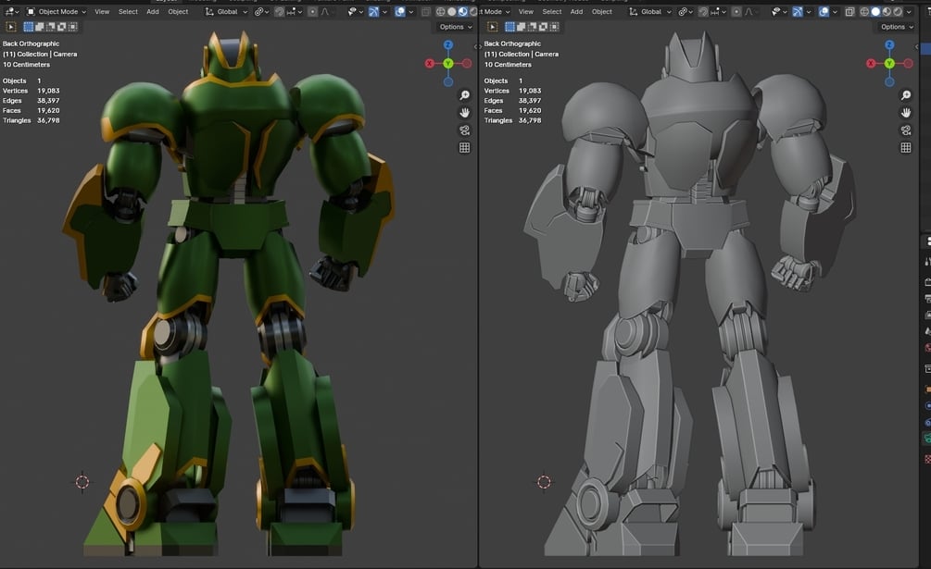The width and height of the screenshot is (931, 569).
Task: Open Object menu in right viewport header
Action: tap(602, 12)
